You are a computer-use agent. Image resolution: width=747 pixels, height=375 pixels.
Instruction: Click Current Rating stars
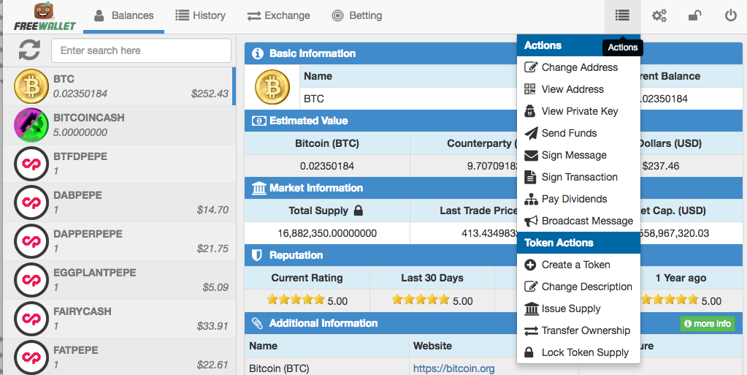pos(296,300)
